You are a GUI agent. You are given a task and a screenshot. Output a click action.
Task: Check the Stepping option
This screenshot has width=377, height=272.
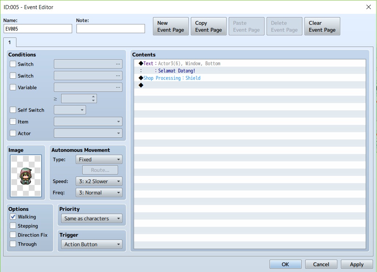13,226
